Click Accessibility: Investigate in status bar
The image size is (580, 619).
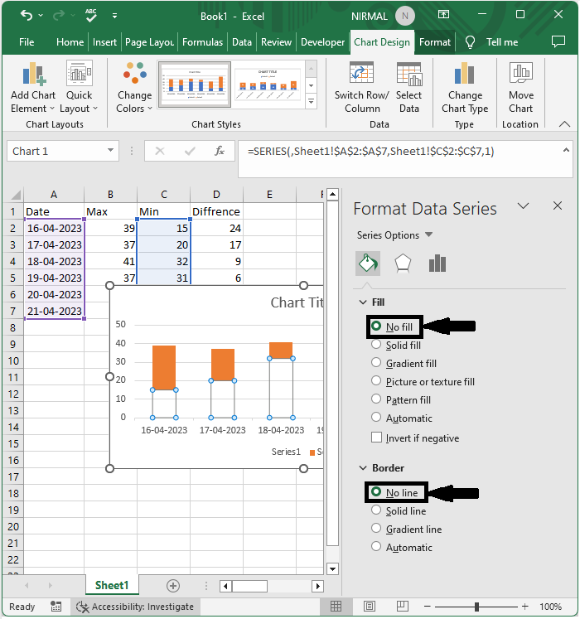point(135,607)
